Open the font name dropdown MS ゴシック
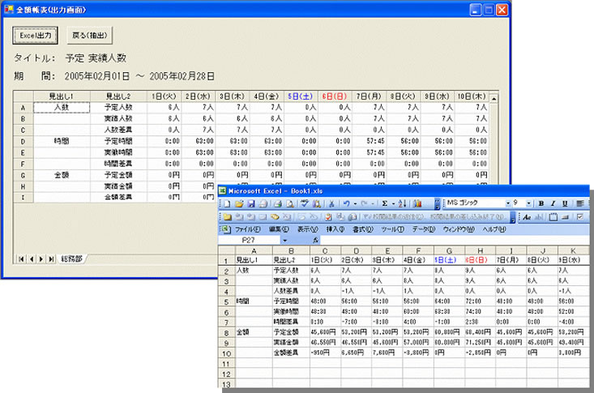Image resolution: width=594 pixels, height=393 pixels. (x=507, y=203)
